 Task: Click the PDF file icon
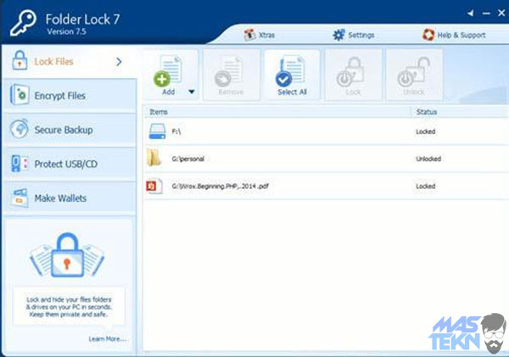point(154,186)
